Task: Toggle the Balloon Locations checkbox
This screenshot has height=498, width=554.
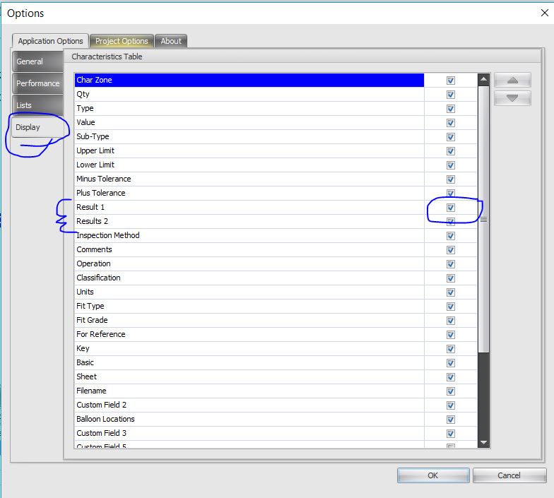Action: point(451,420)
